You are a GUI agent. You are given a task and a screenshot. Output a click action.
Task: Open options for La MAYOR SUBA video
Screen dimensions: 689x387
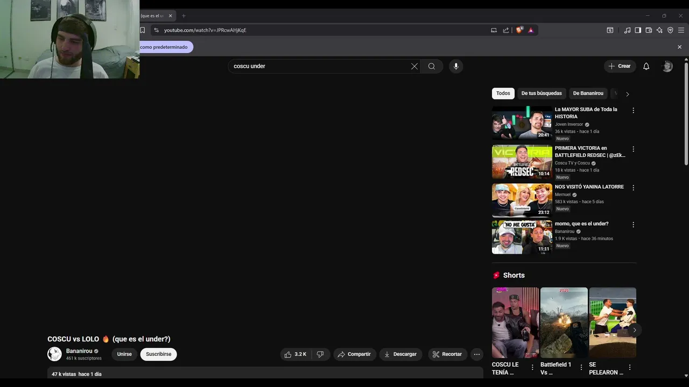[633, 110]
